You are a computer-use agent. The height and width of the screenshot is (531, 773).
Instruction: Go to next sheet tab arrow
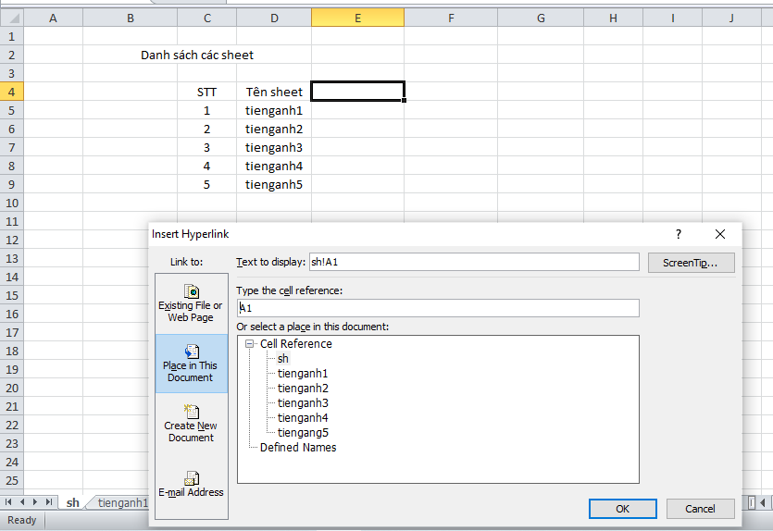pyautogui.click(x=35, y=502)
